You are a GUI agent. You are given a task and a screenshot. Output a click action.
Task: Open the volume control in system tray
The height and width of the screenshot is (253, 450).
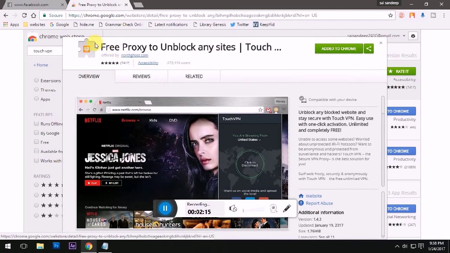(x=405, y=246)
